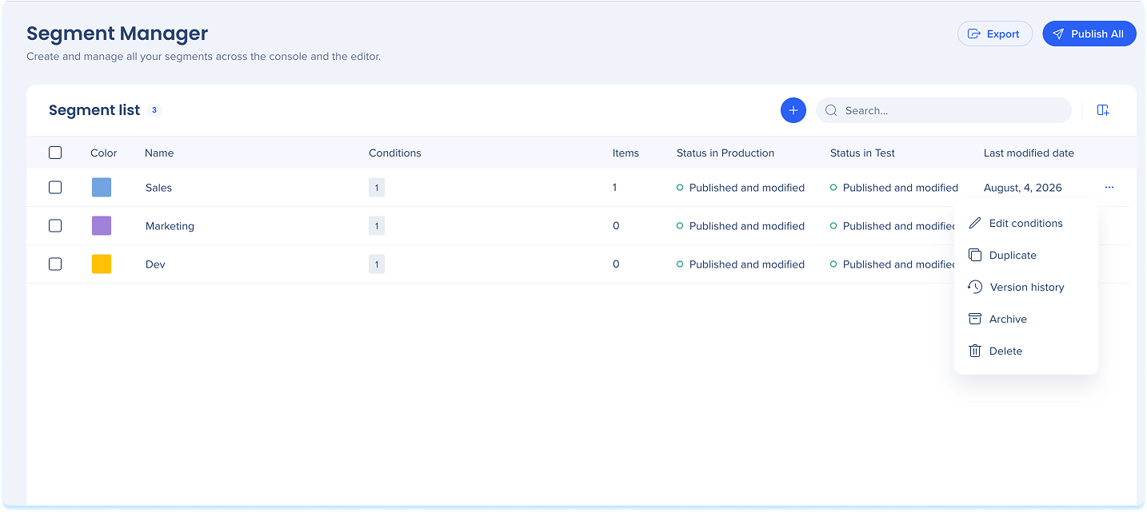This screenshot has height=512, width=1147.
Task: Click the segment count badge showing 3
Action: pyautogui.click(x=154, y=110)
